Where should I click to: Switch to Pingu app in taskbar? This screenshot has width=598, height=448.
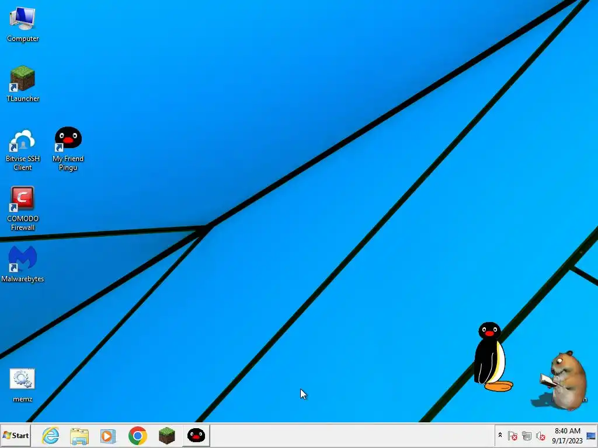(196, 435)
